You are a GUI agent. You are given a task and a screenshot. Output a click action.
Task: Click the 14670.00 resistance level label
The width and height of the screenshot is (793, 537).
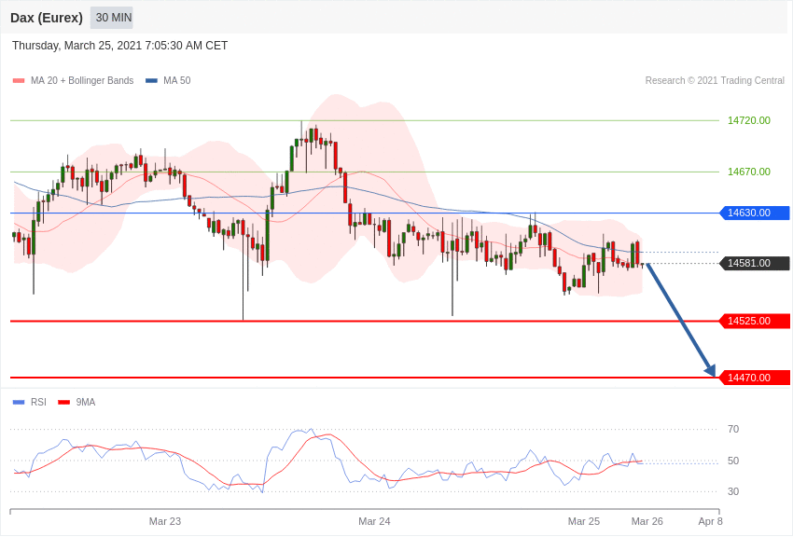749,172
